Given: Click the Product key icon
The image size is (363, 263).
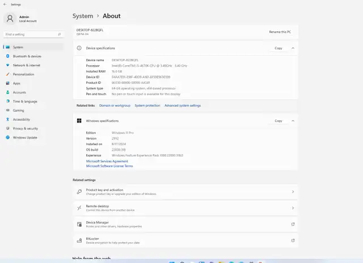Looking at the screenshot, I should pos(79,192).
